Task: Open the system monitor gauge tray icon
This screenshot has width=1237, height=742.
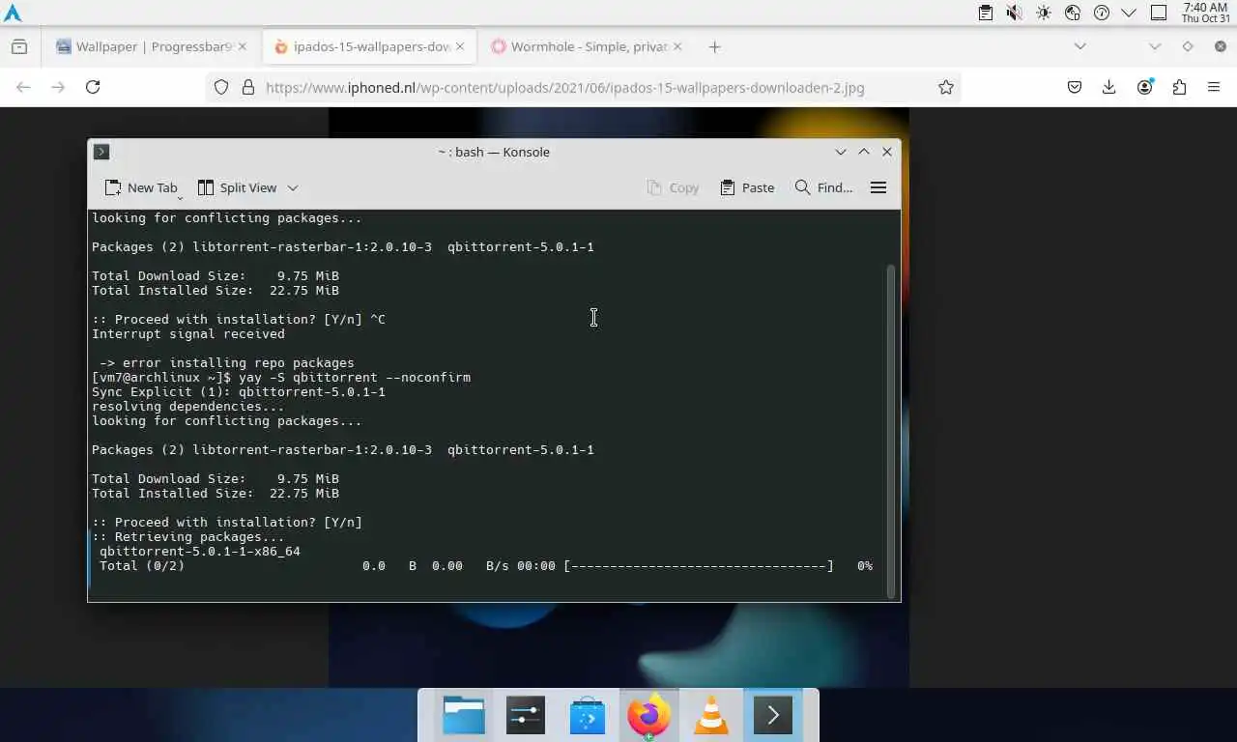Action: click(x=1101, y=13)
